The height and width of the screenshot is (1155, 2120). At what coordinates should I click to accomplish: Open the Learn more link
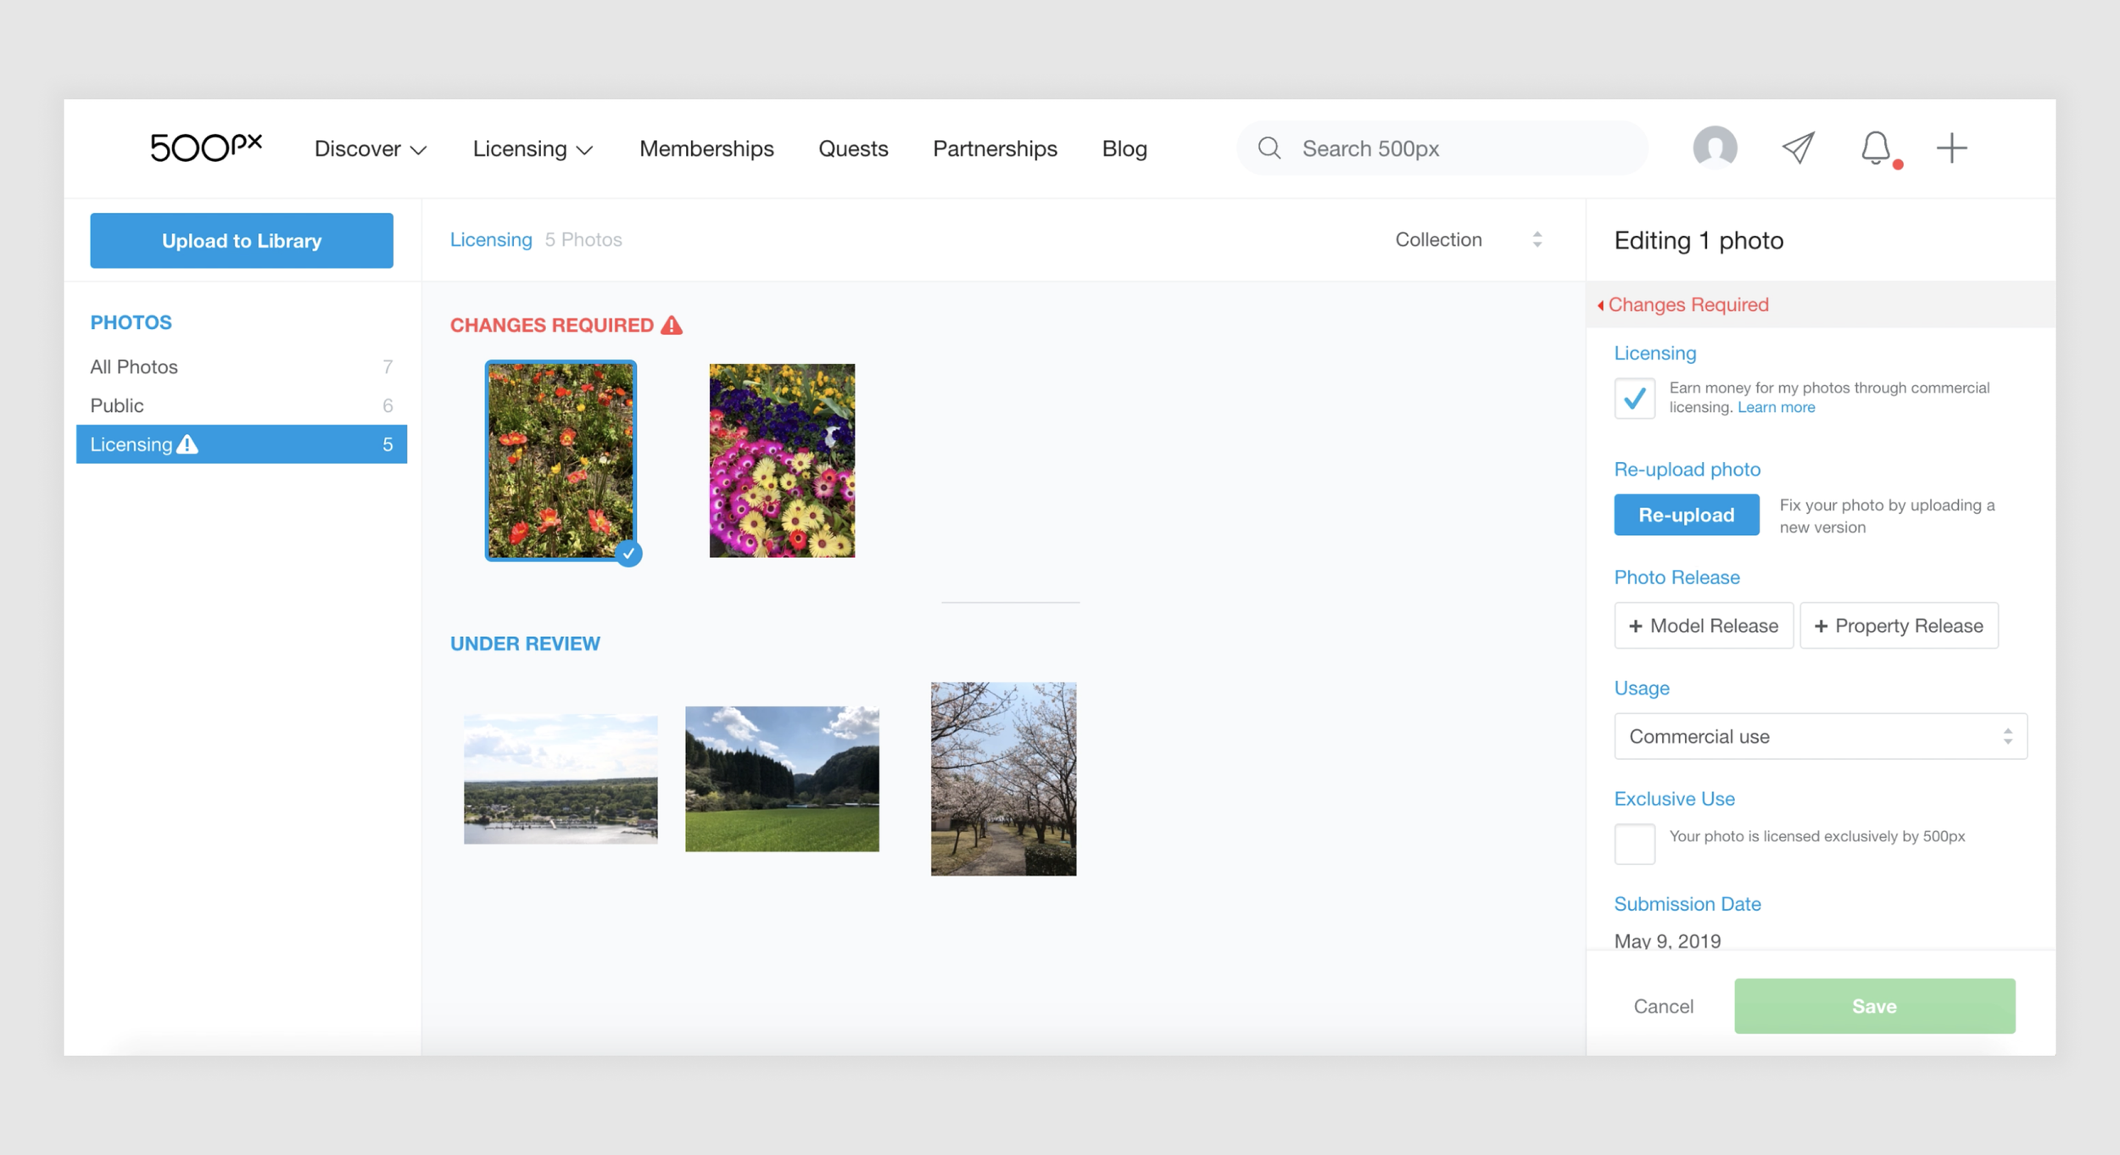[1776, 408]
